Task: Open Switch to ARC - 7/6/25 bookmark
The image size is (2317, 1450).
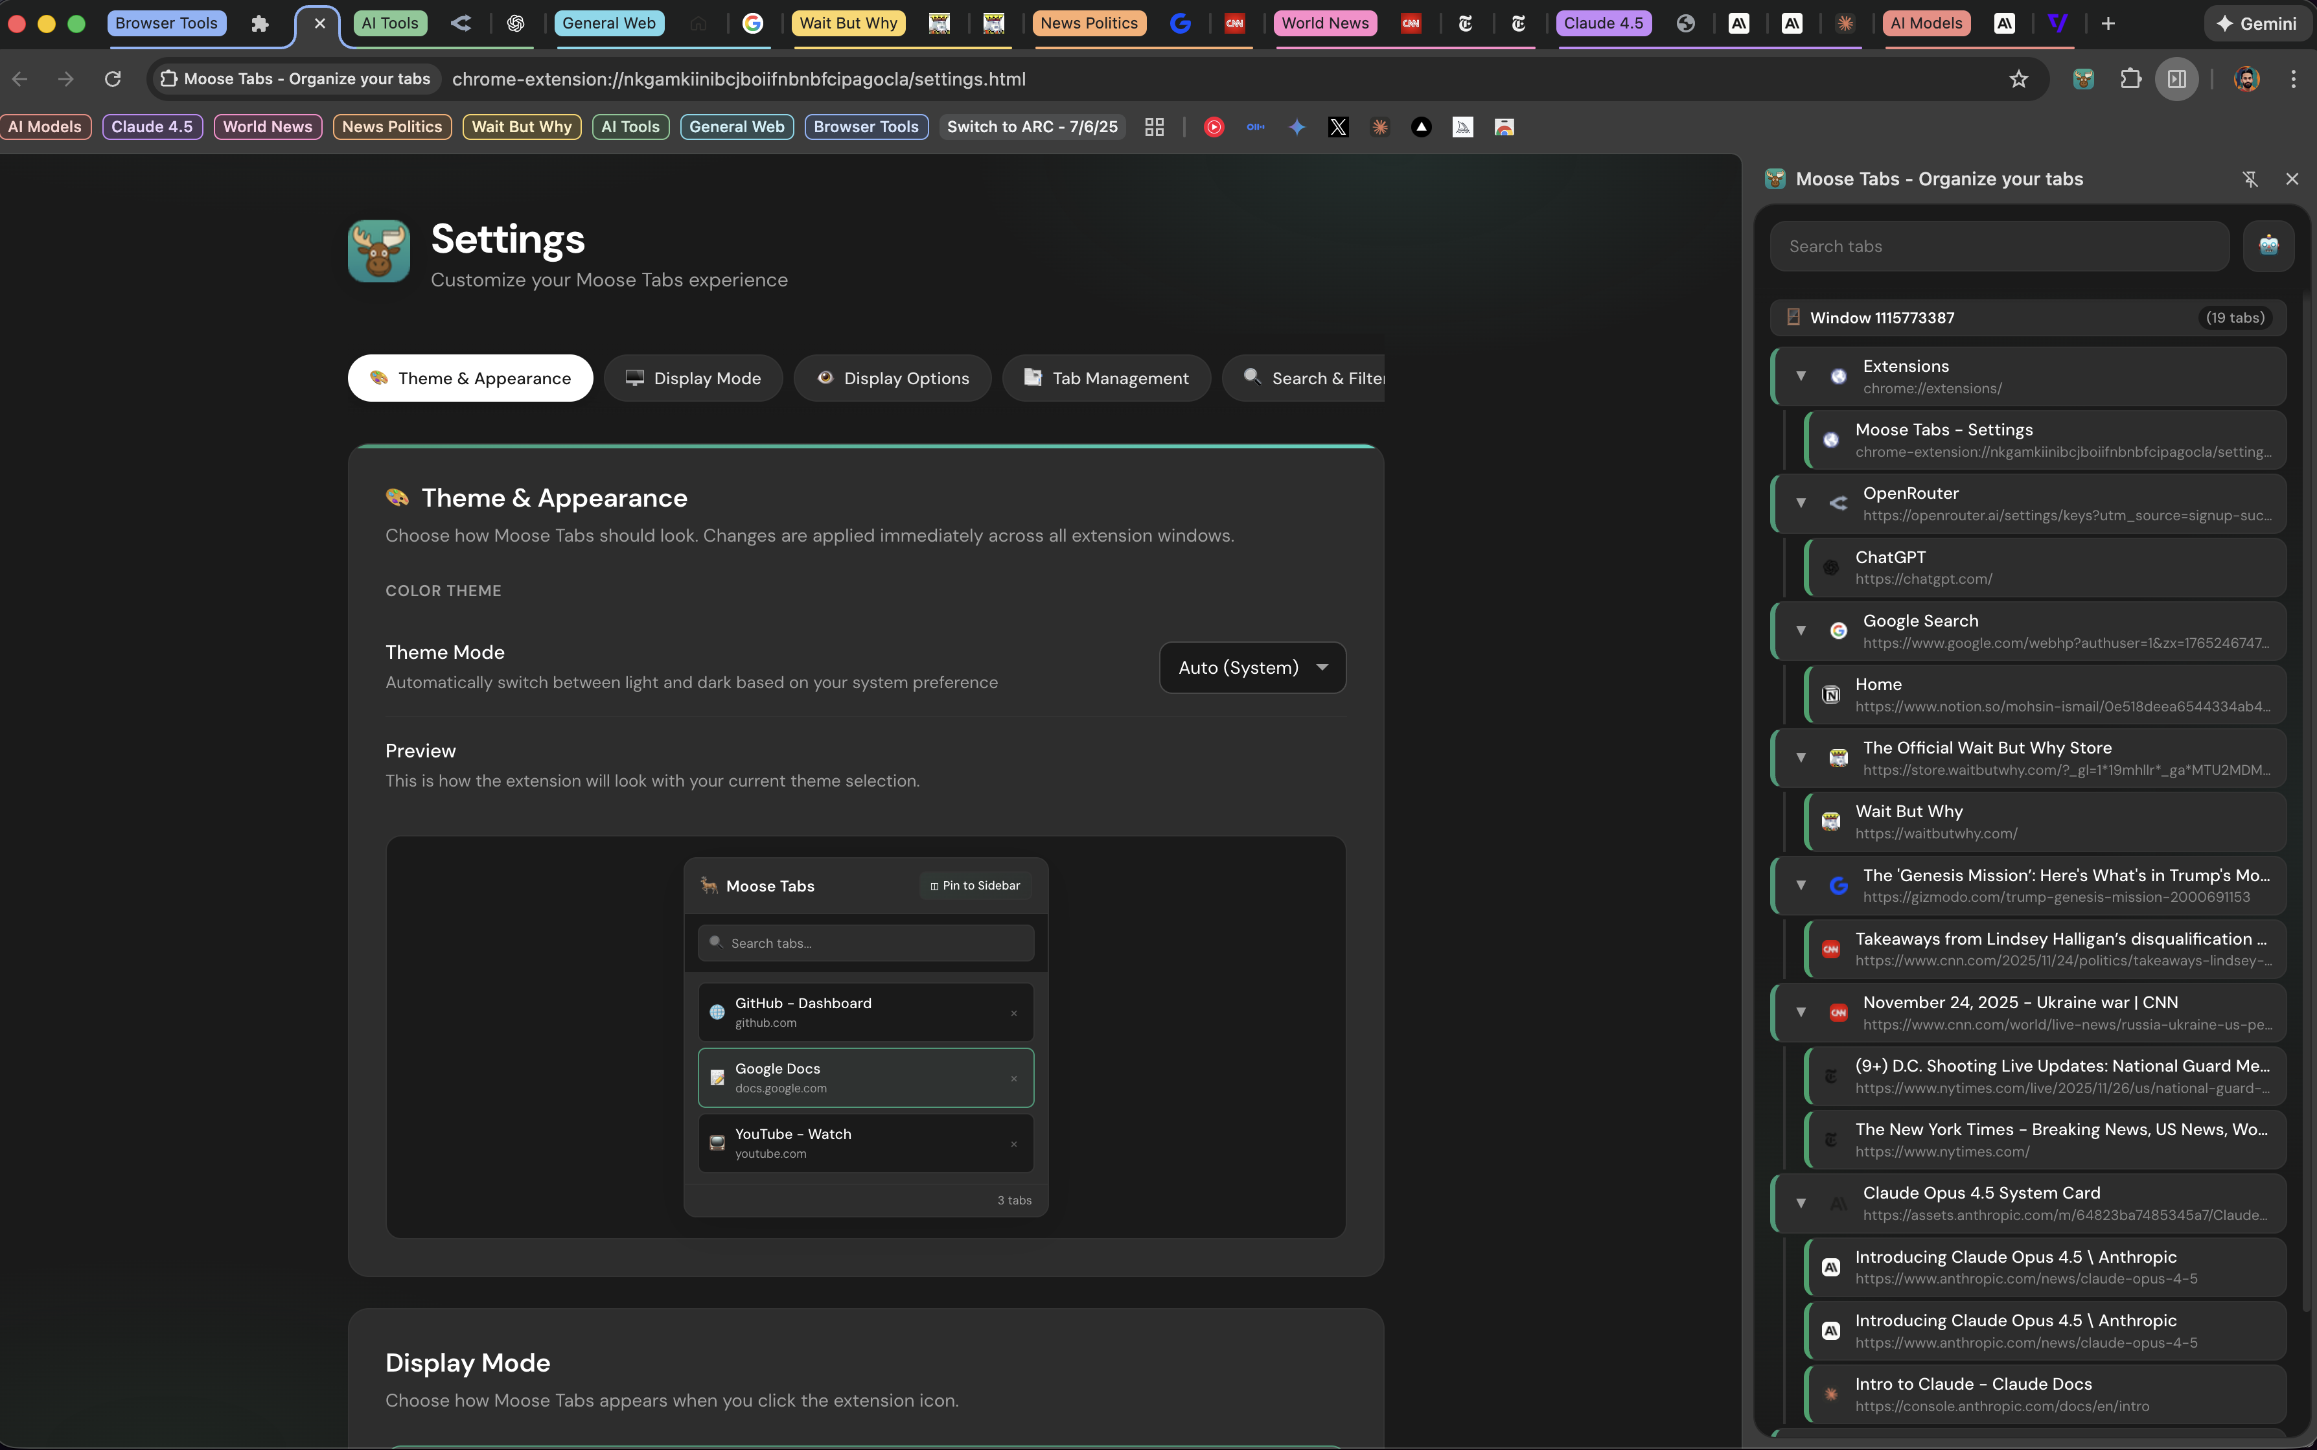Action: click(1033, 126)
